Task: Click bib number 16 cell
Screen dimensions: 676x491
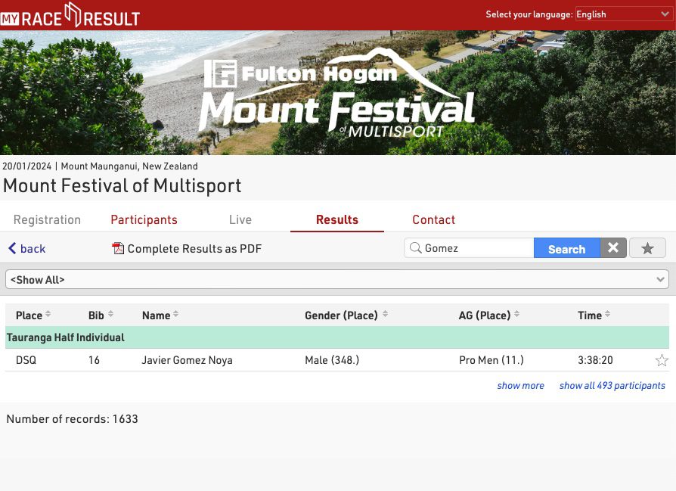Action: [x=94, y=360]
